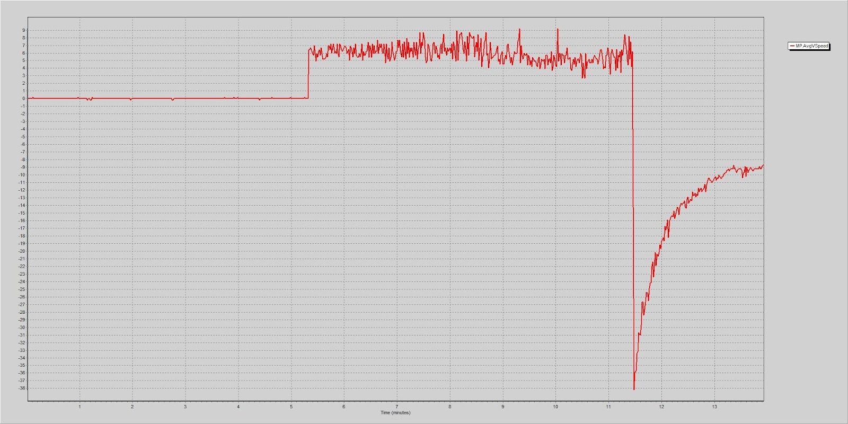Select the time axis tick label 11
This screenshot has height=424, width=848.
point(608,407)
